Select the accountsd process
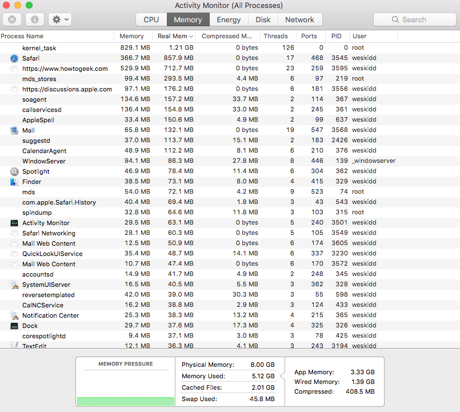Image resolution: width=460 pixels, height=412 pixels. click(x=230, y=274)
